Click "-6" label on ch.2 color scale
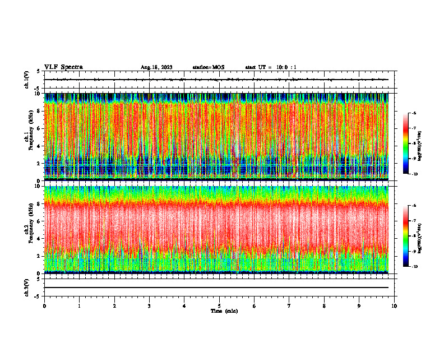444x343 pixels. point(414,206)
